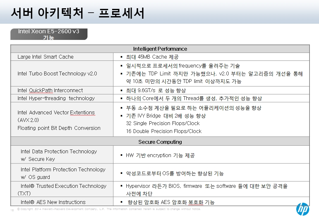Click the text "최대 45MB Cache 제공"
Viewport: 319px width, 222px height.
(152, 57)
